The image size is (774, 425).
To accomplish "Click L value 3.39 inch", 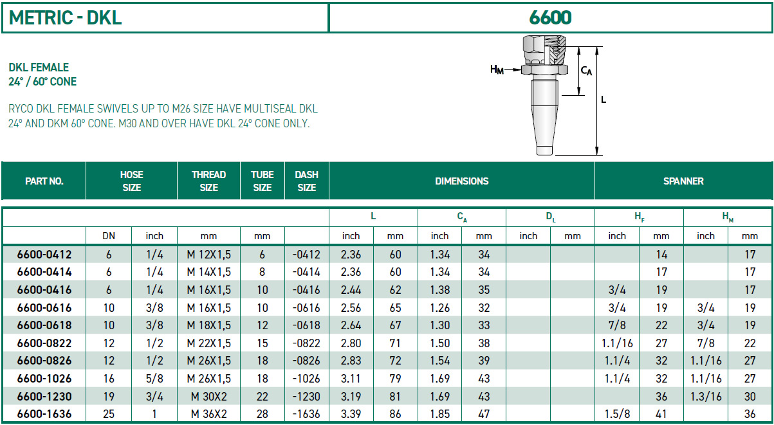I will coord(351,413).
